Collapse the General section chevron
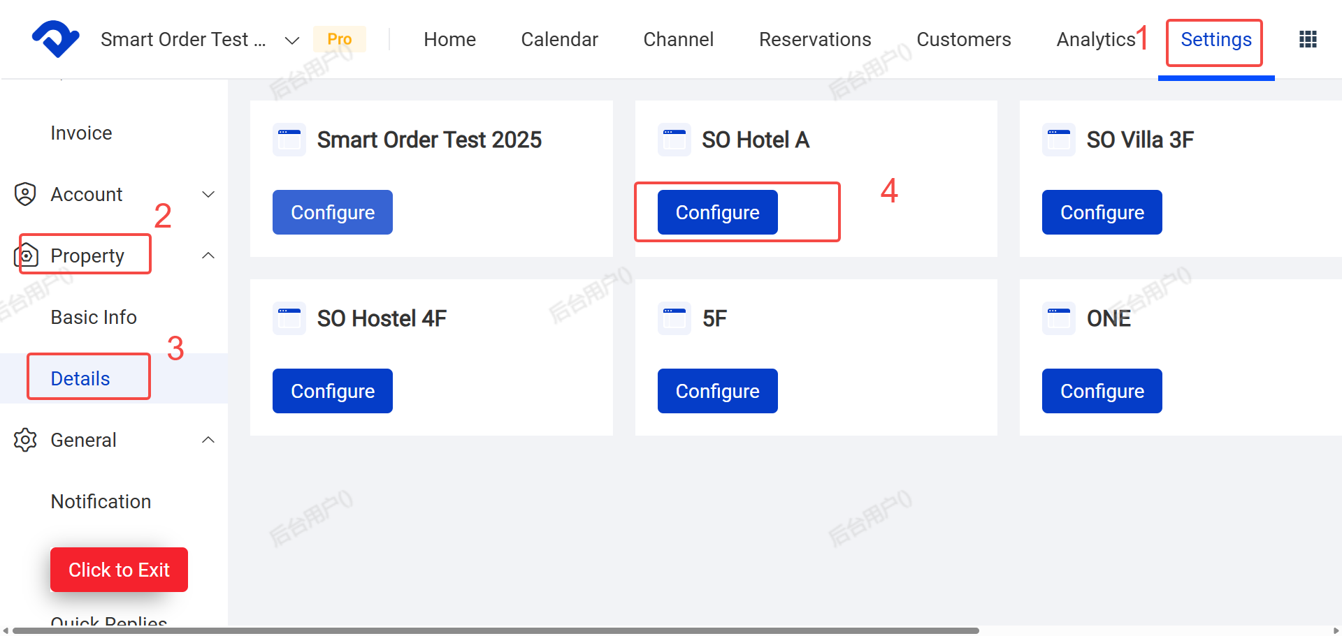1342x636 pixels. (208, 440)
